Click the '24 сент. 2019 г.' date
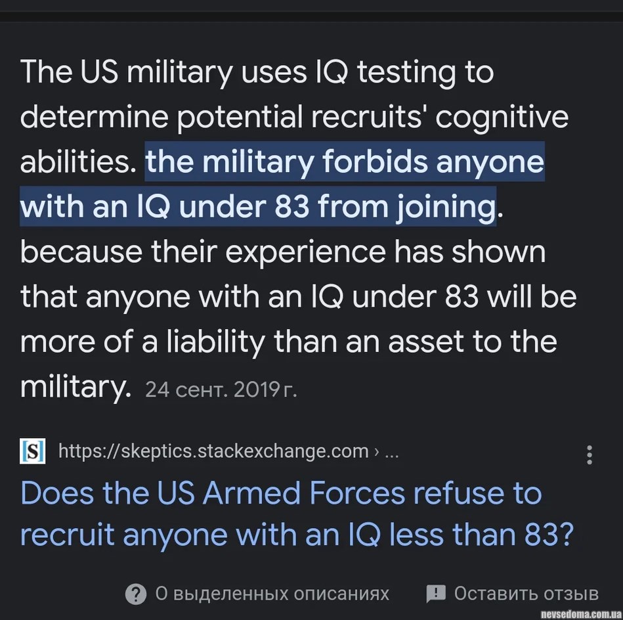Screen dimensions: 623x620 [x=221, y=391]
